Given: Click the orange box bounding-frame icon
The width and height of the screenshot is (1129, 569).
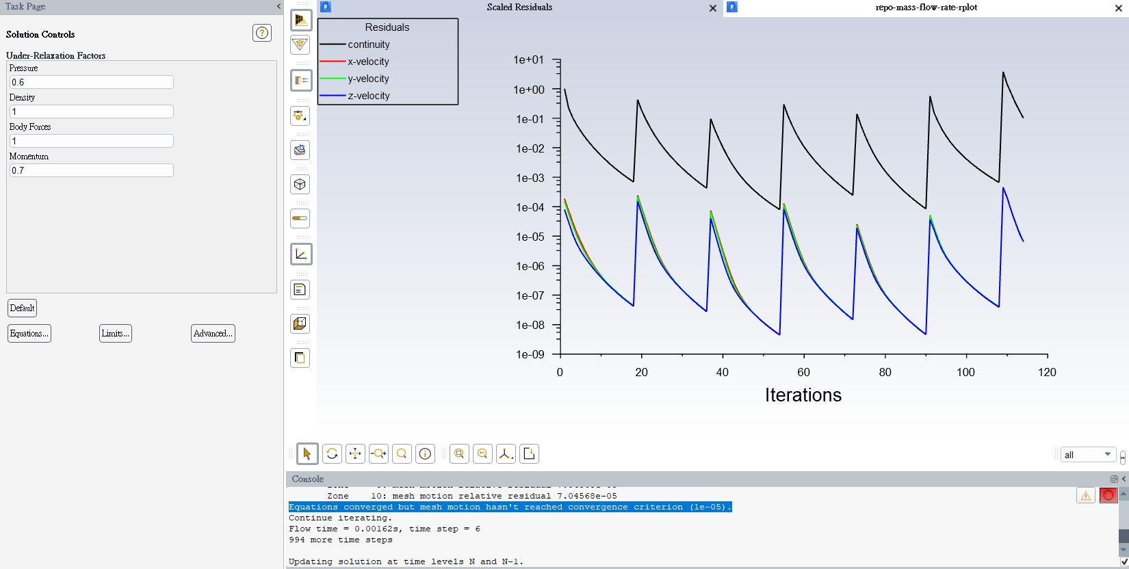Looking at the screenshot, I should tap(300, 323).
